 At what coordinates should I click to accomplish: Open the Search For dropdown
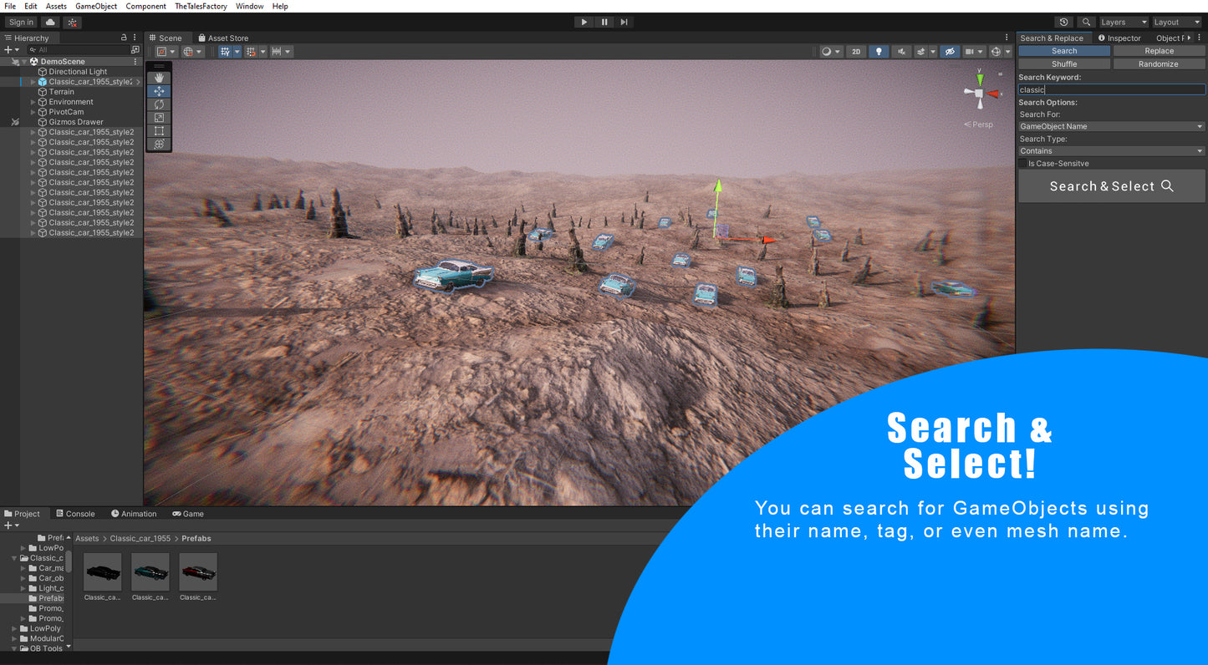pos(1111,127)
